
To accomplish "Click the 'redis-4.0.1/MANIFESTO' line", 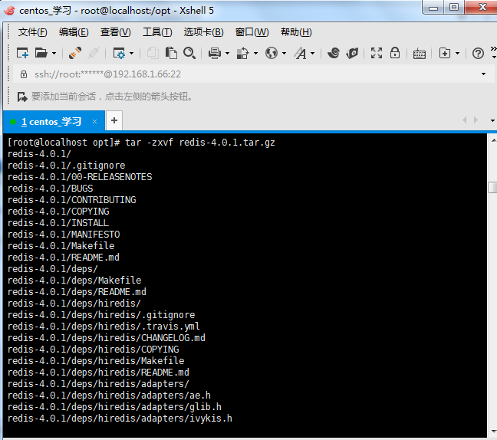I will point(64,235).
